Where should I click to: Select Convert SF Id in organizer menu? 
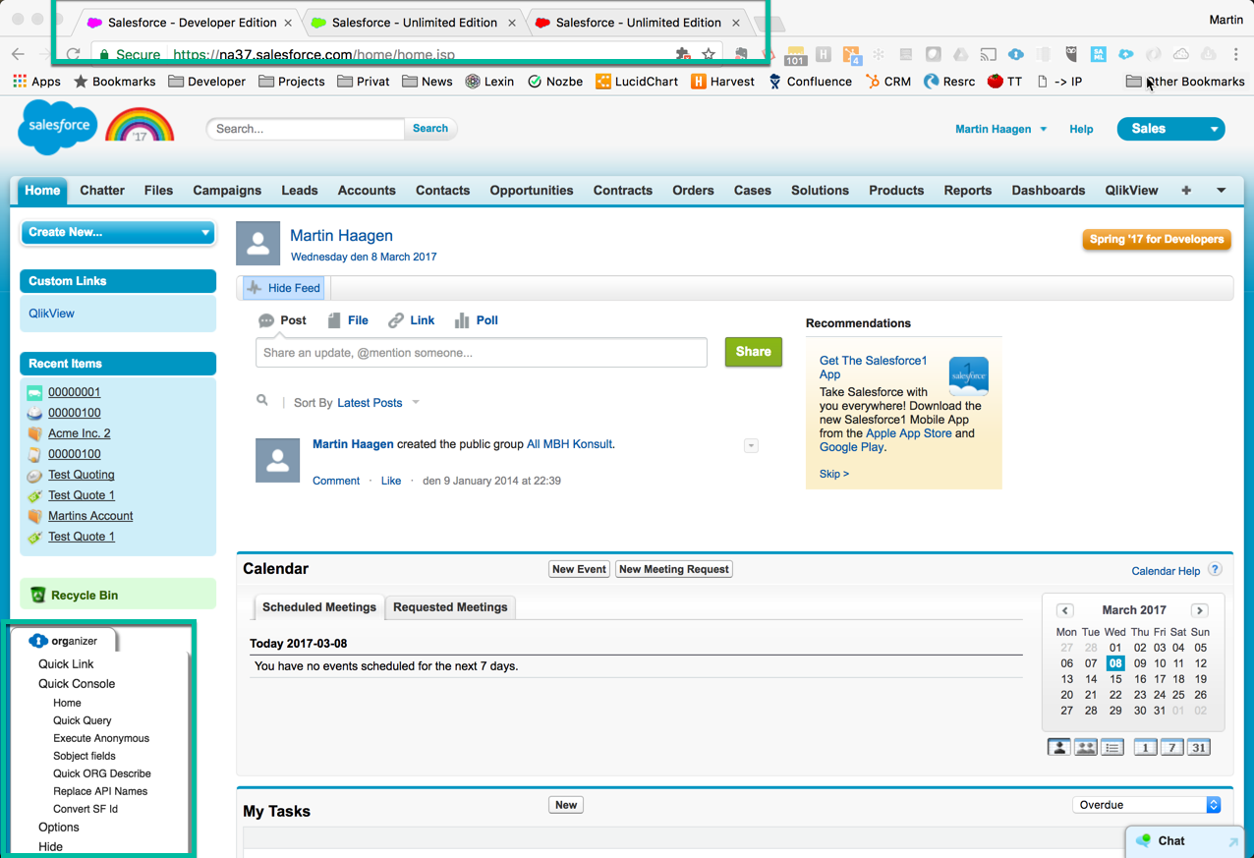pos(85,809)
